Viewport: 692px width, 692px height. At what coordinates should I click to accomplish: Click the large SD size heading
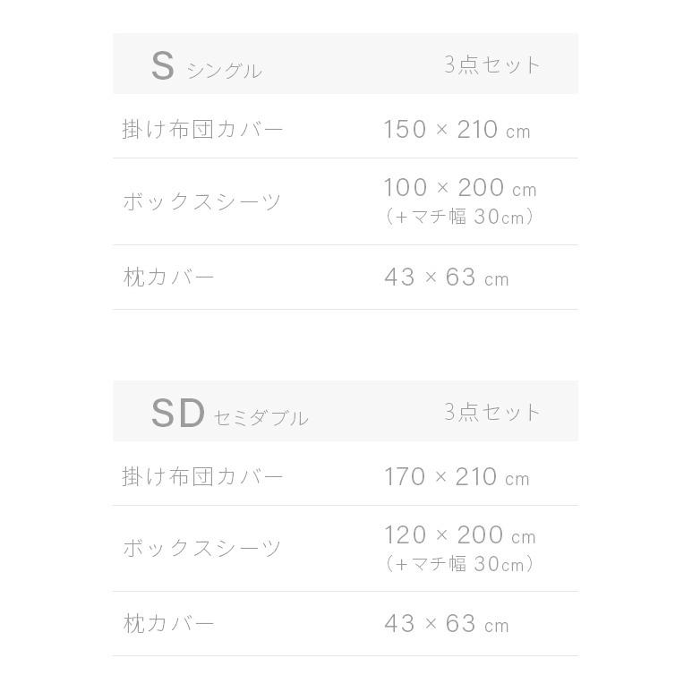[177, 414]
